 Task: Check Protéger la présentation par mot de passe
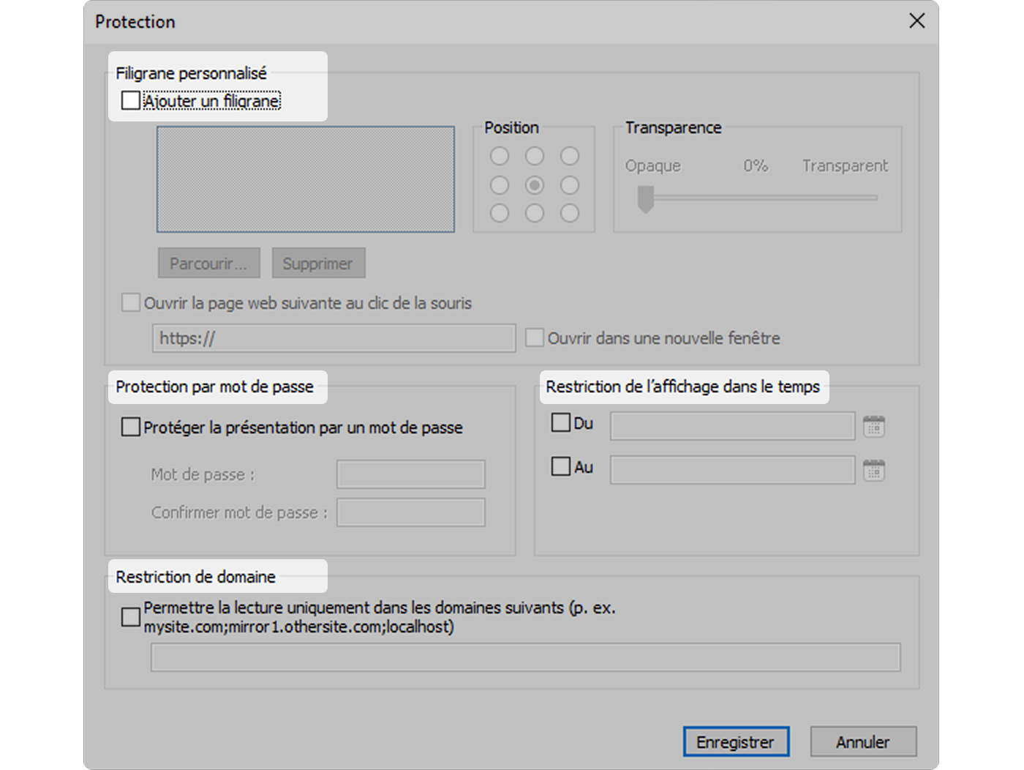point(131,427)
